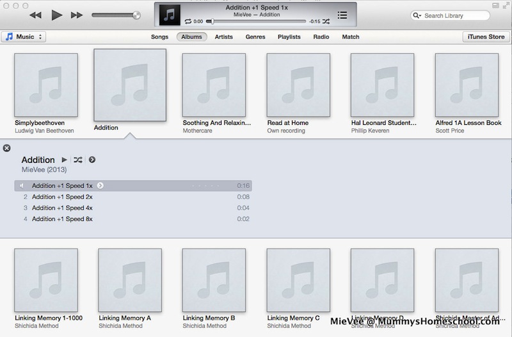Screen dimensions: 512x337
Task: Toggle repeat in the now playing display
Action: point(188,21)
